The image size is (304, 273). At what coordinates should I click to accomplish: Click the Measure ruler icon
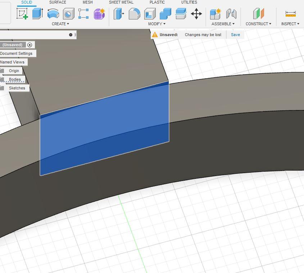click(x=290, y=14)
